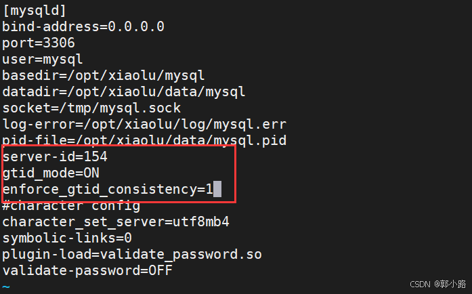Click the character_set_server=utf8mb4 line
Viewport: 472px width, 294px height.
pos(116,222)
